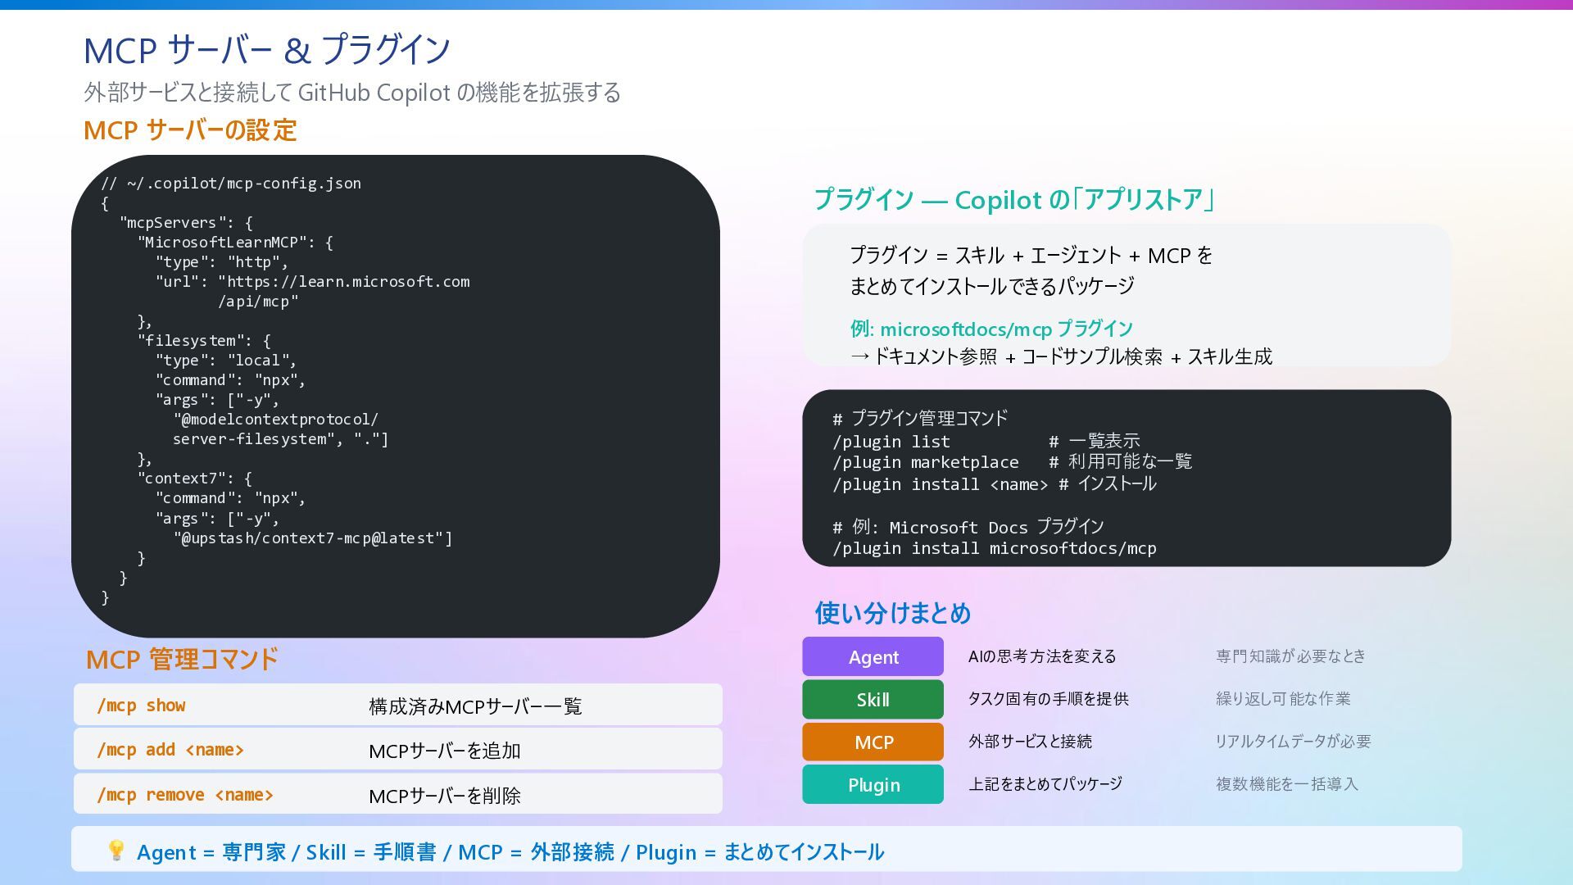This screenshot has width=1573, height=885.
Task: Click 例: microsoftdocs/mcp プラグイン text
Action: 991,329
